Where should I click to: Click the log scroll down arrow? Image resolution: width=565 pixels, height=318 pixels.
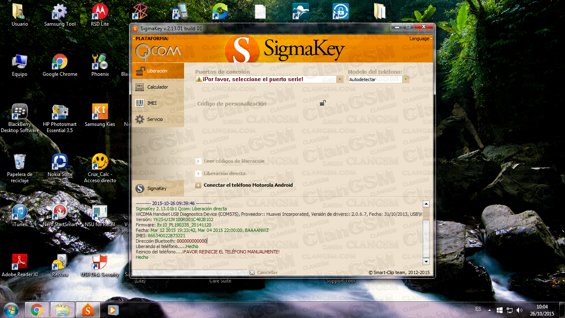coord(426,262)
